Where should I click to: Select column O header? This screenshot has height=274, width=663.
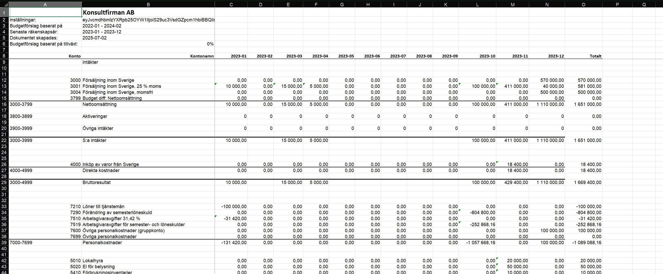coord(583,4)
